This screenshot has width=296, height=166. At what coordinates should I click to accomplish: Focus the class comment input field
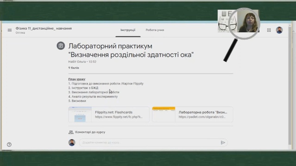pyautogui.click(x=153, y=142)
